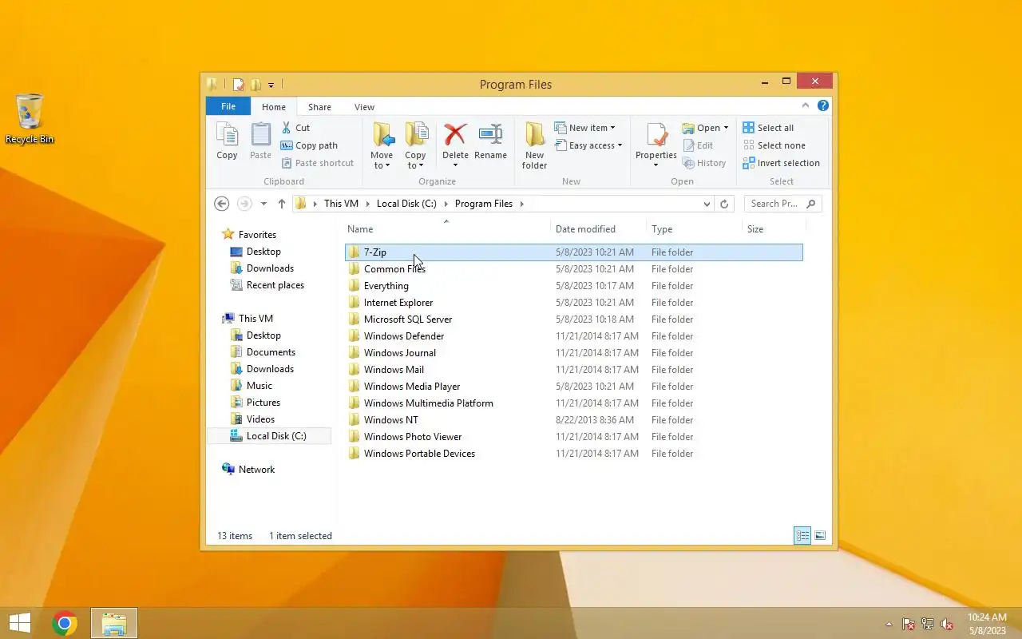Sort by the Size column header
This screenshot has width=1022, height=639.
(x=772, y=229)
